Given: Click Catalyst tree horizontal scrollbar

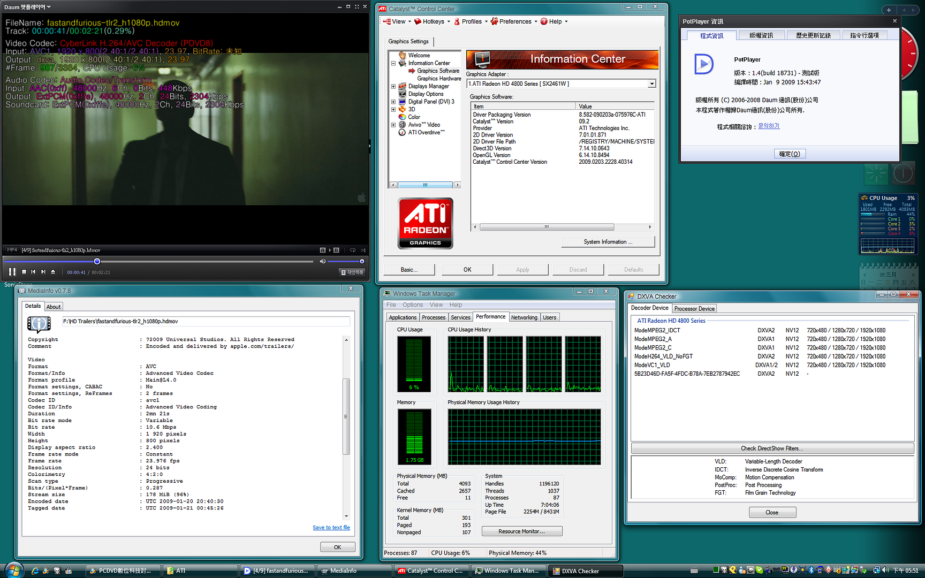Looking at the screenshot, I should 425,185.
